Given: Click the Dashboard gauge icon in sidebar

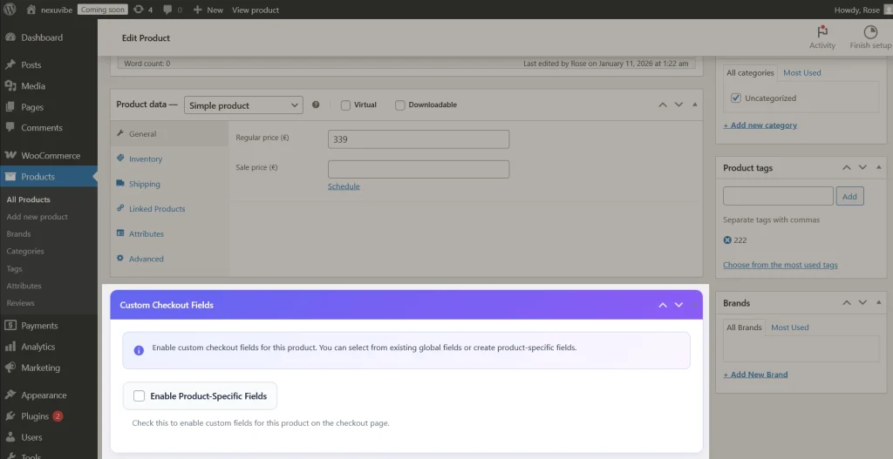Looking at the screenshot, I should point(10,37).
